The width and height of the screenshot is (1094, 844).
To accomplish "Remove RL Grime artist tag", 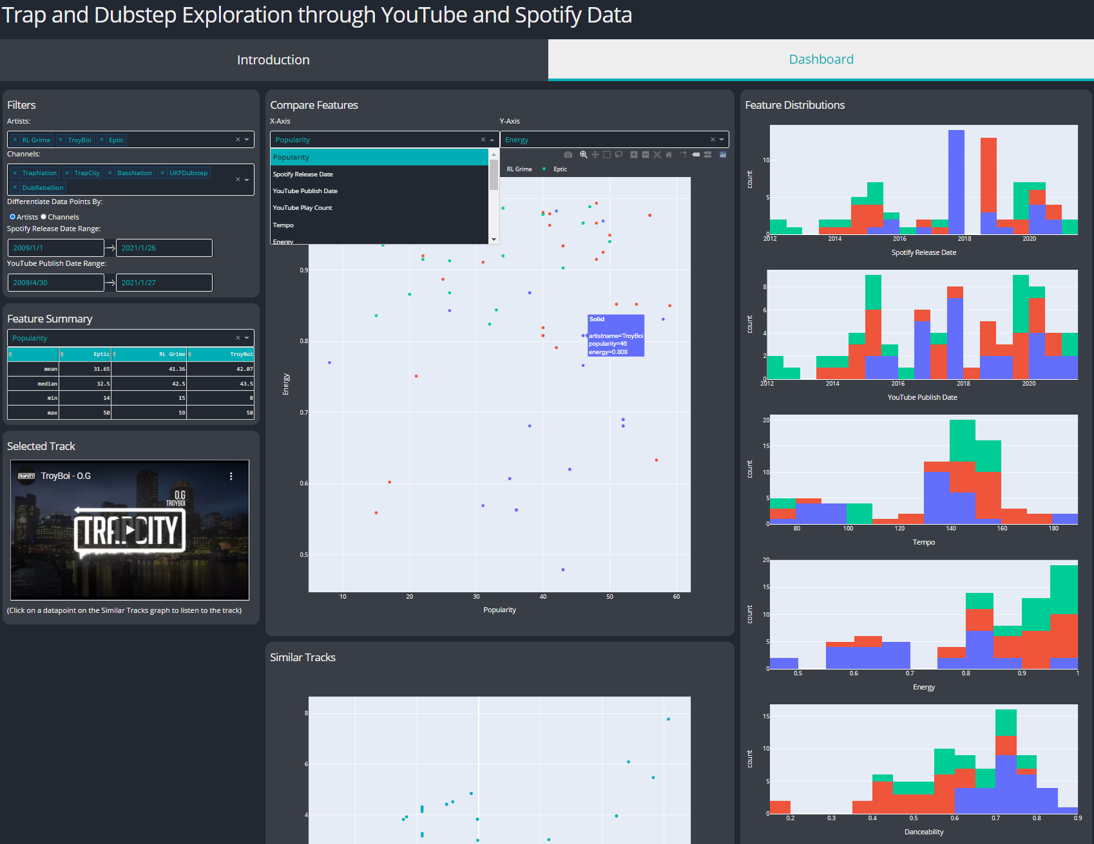I will coord(15,140).
